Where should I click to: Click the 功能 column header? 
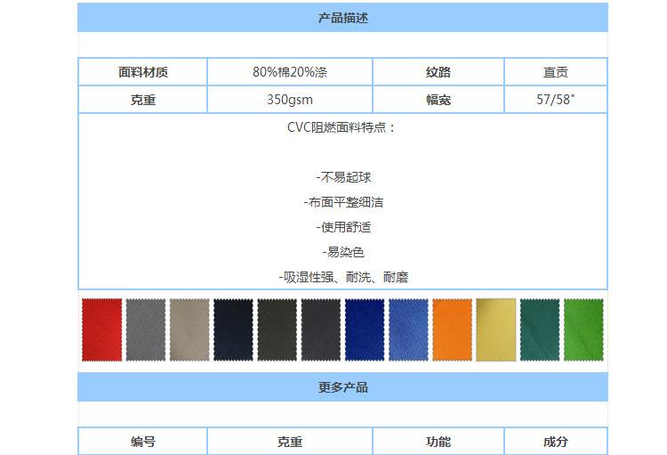[x=438, y=442]
